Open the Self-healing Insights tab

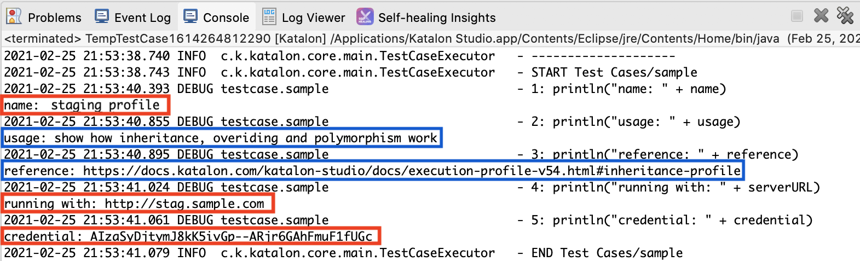[437, 18]
